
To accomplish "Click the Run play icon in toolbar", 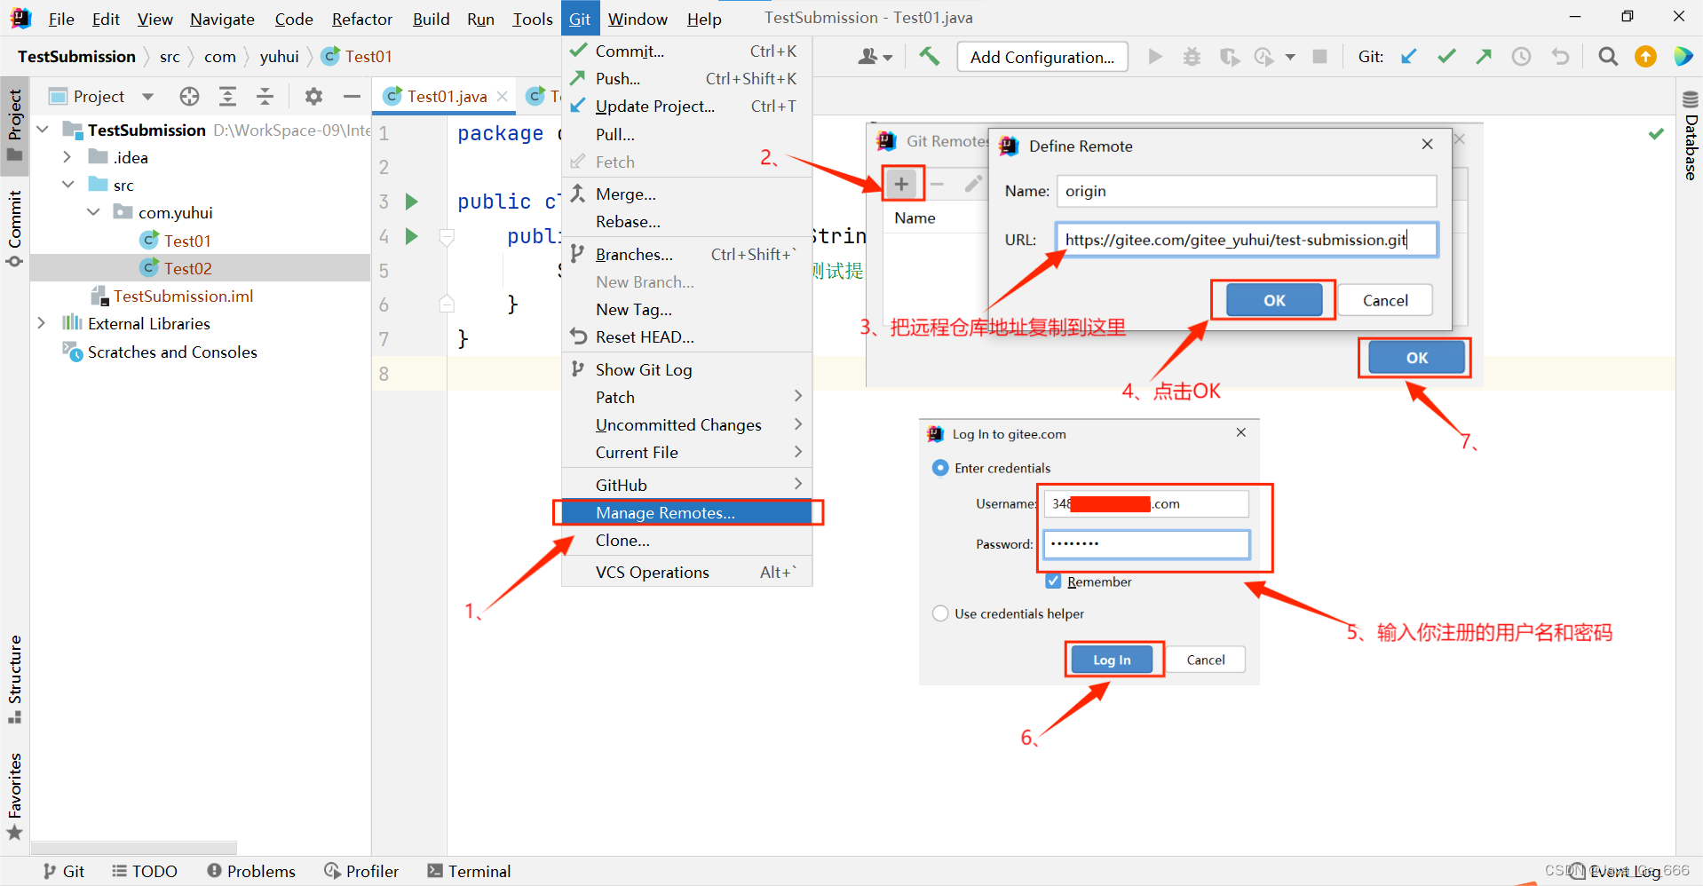I will 1155,57.
